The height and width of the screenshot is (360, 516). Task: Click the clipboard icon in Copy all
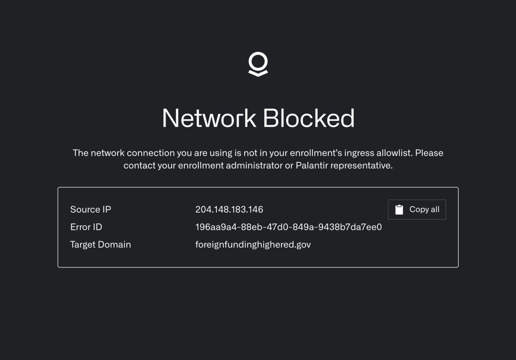(x=399, y=210)
